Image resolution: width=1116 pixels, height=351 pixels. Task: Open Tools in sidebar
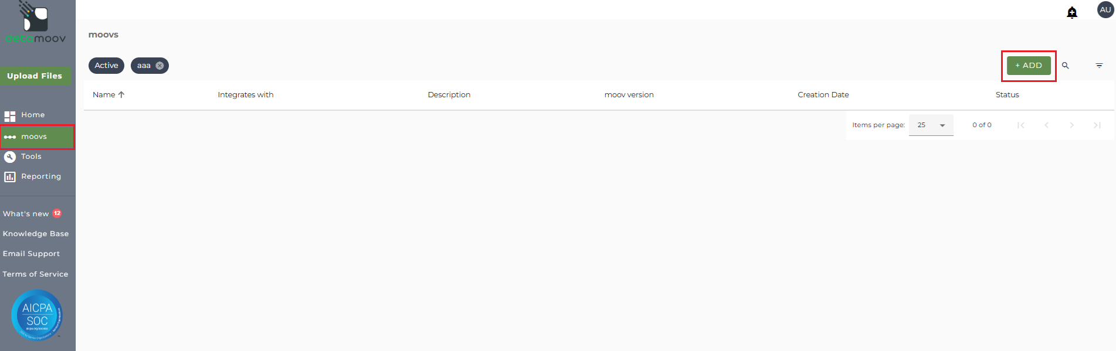click(31, 156)
